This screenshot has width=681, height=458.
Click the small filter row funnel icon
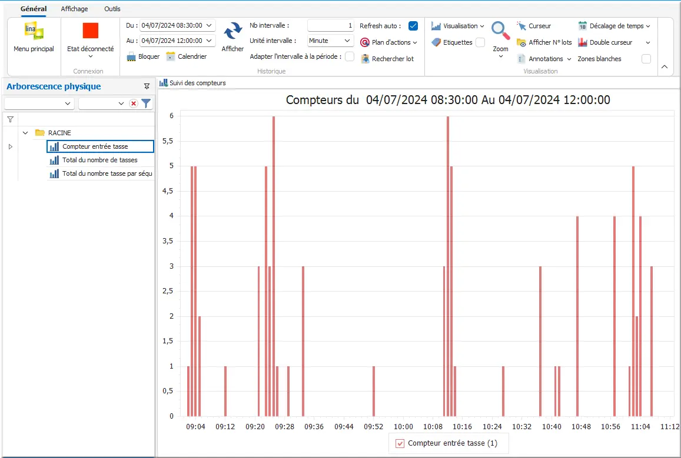(11, 119)
